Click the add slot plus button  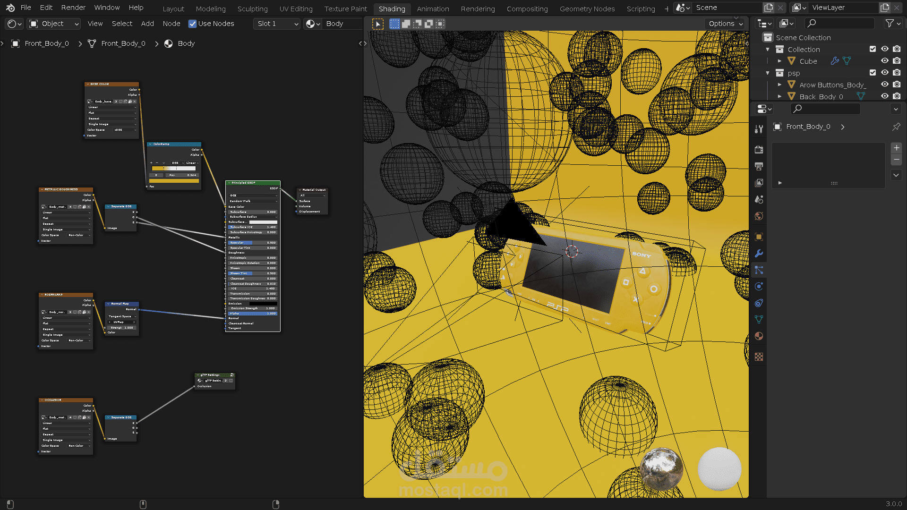[896, 148]
